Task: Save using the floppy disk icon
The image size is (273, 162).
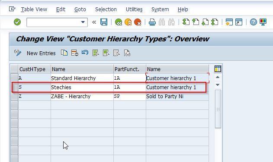Action: [104, 22]
